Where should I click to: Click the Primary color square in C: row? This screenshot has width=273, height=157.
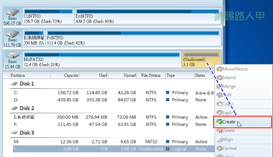168,92
